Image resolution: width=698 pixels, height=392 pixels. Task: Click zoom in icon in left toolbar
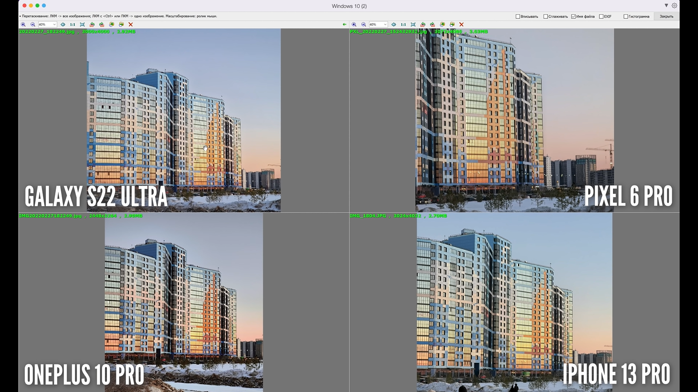coord(23,24)
